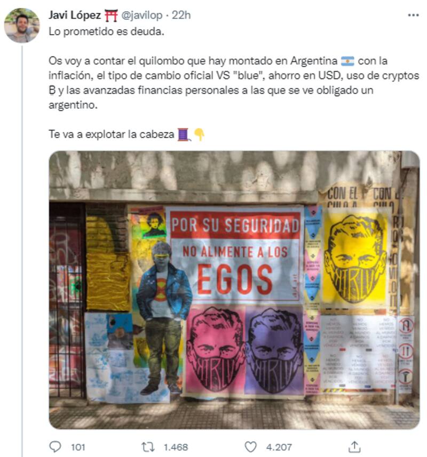
Task: Open the 22h timestamp link
Action: pos(181,15)
